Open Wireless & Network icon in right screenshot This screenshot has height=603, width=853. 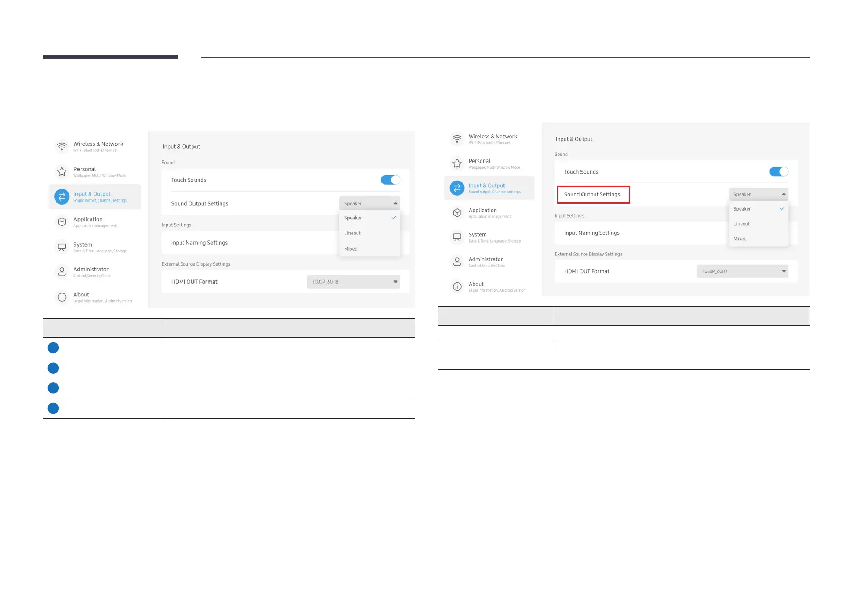[x=457, y=139]
